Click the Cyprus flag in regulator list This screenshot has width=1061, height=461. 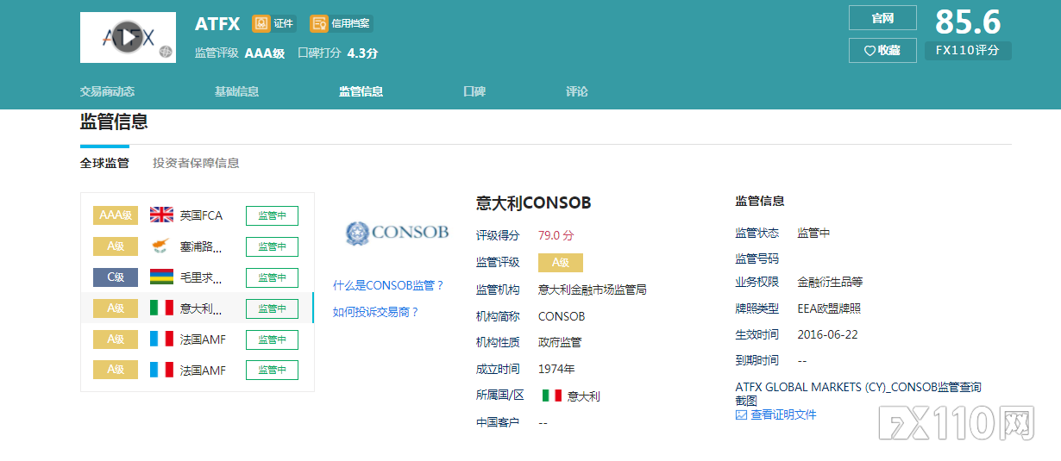(161, 246)
